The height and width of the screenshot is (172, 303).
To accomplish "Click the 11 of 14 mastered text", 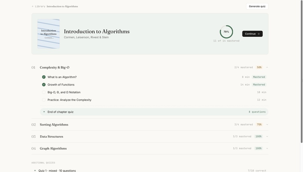I will click(x=226, y=41).
